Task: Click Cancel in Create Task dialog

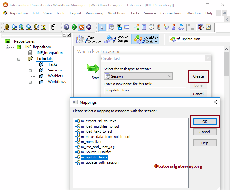Action: tap(198, 94)
